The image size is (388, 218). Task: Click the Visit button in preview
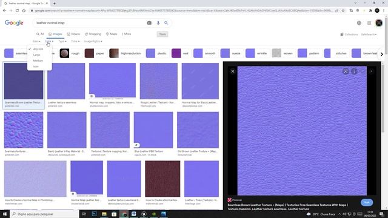[367, 202]
